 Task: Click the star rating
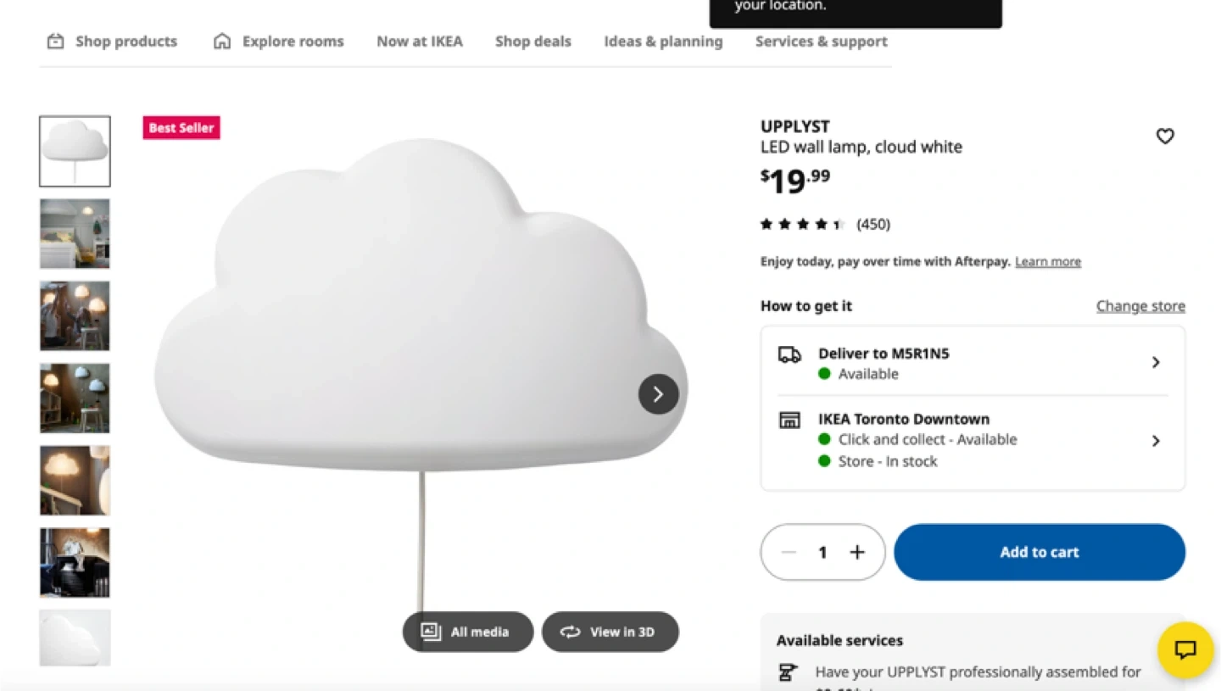point(803,224)
